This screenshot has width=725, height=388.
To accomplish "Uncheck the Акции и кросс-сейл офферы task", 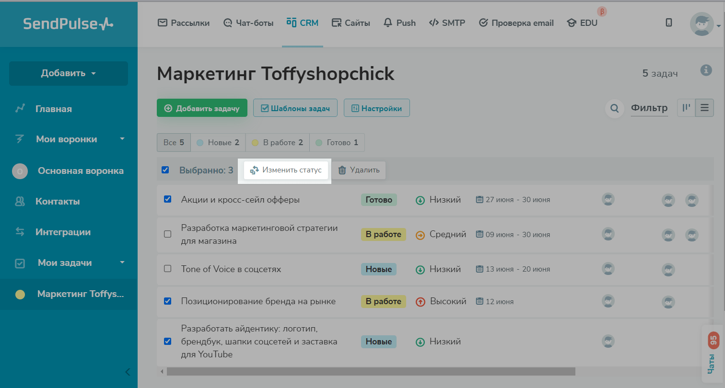I will point(168,199).
